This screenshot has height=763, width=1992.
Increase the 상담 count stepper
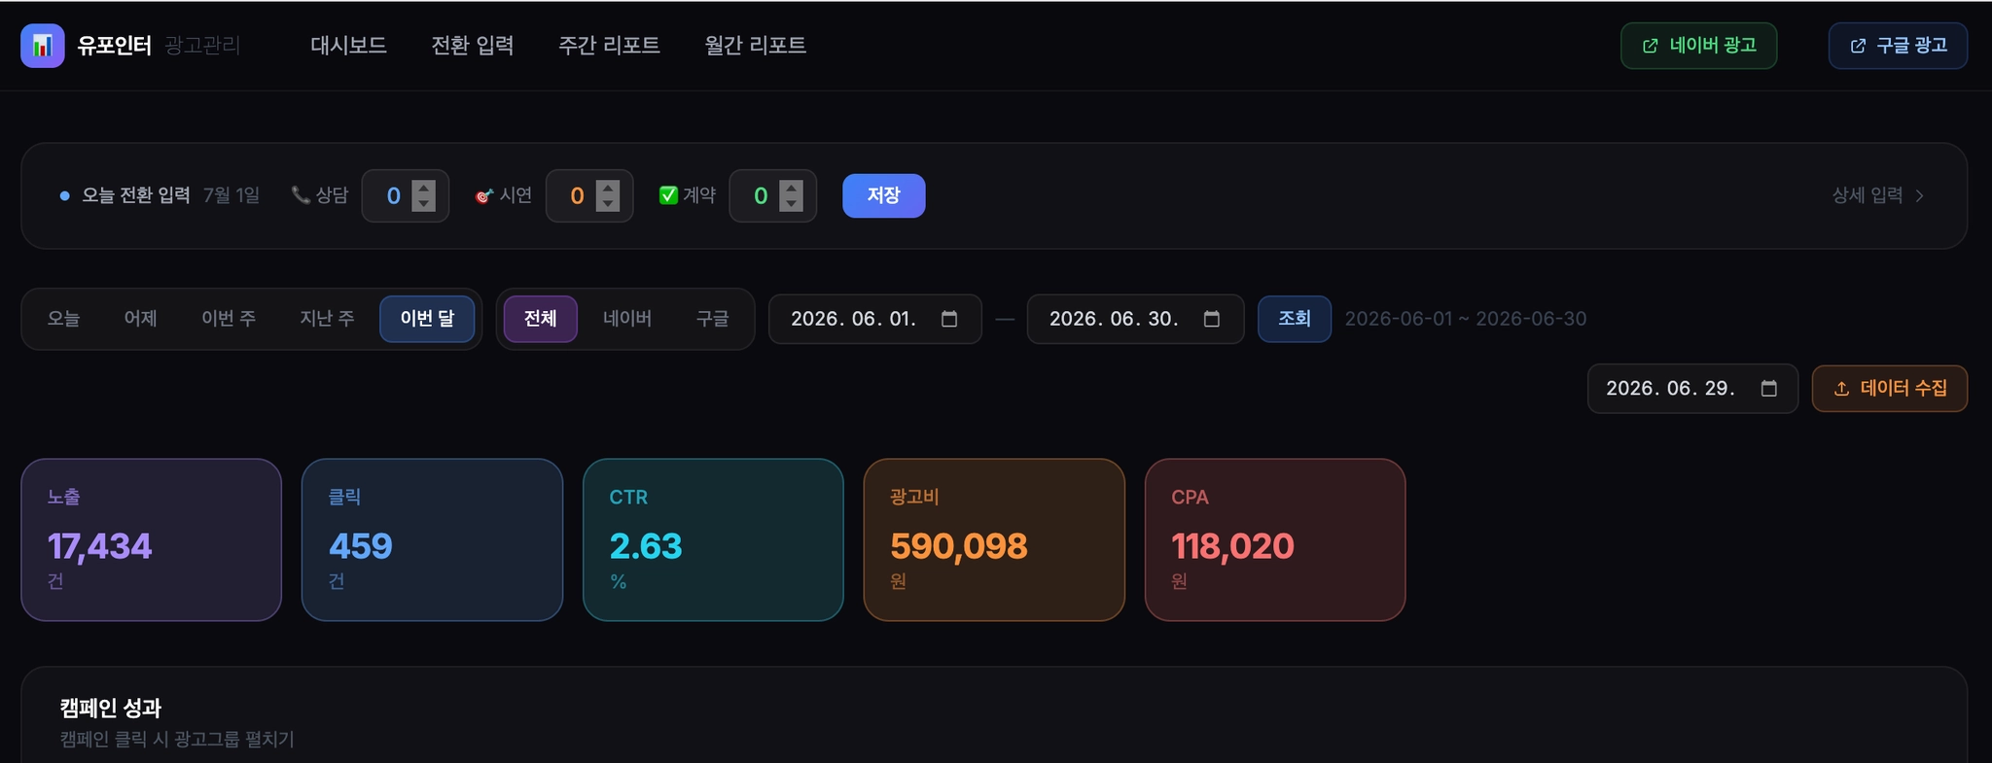(423, 189)
